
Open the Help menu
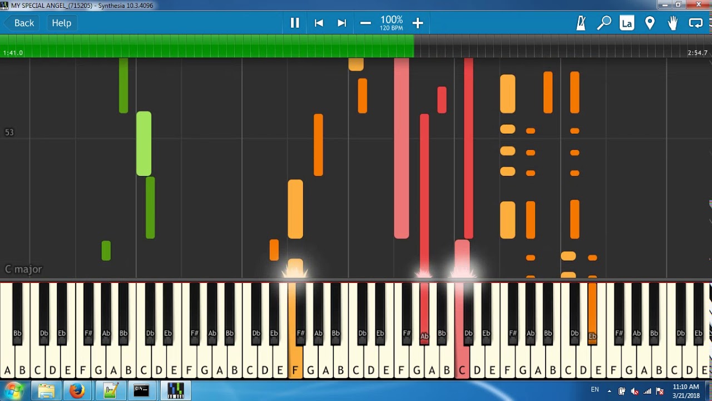(x=62, y=23)
